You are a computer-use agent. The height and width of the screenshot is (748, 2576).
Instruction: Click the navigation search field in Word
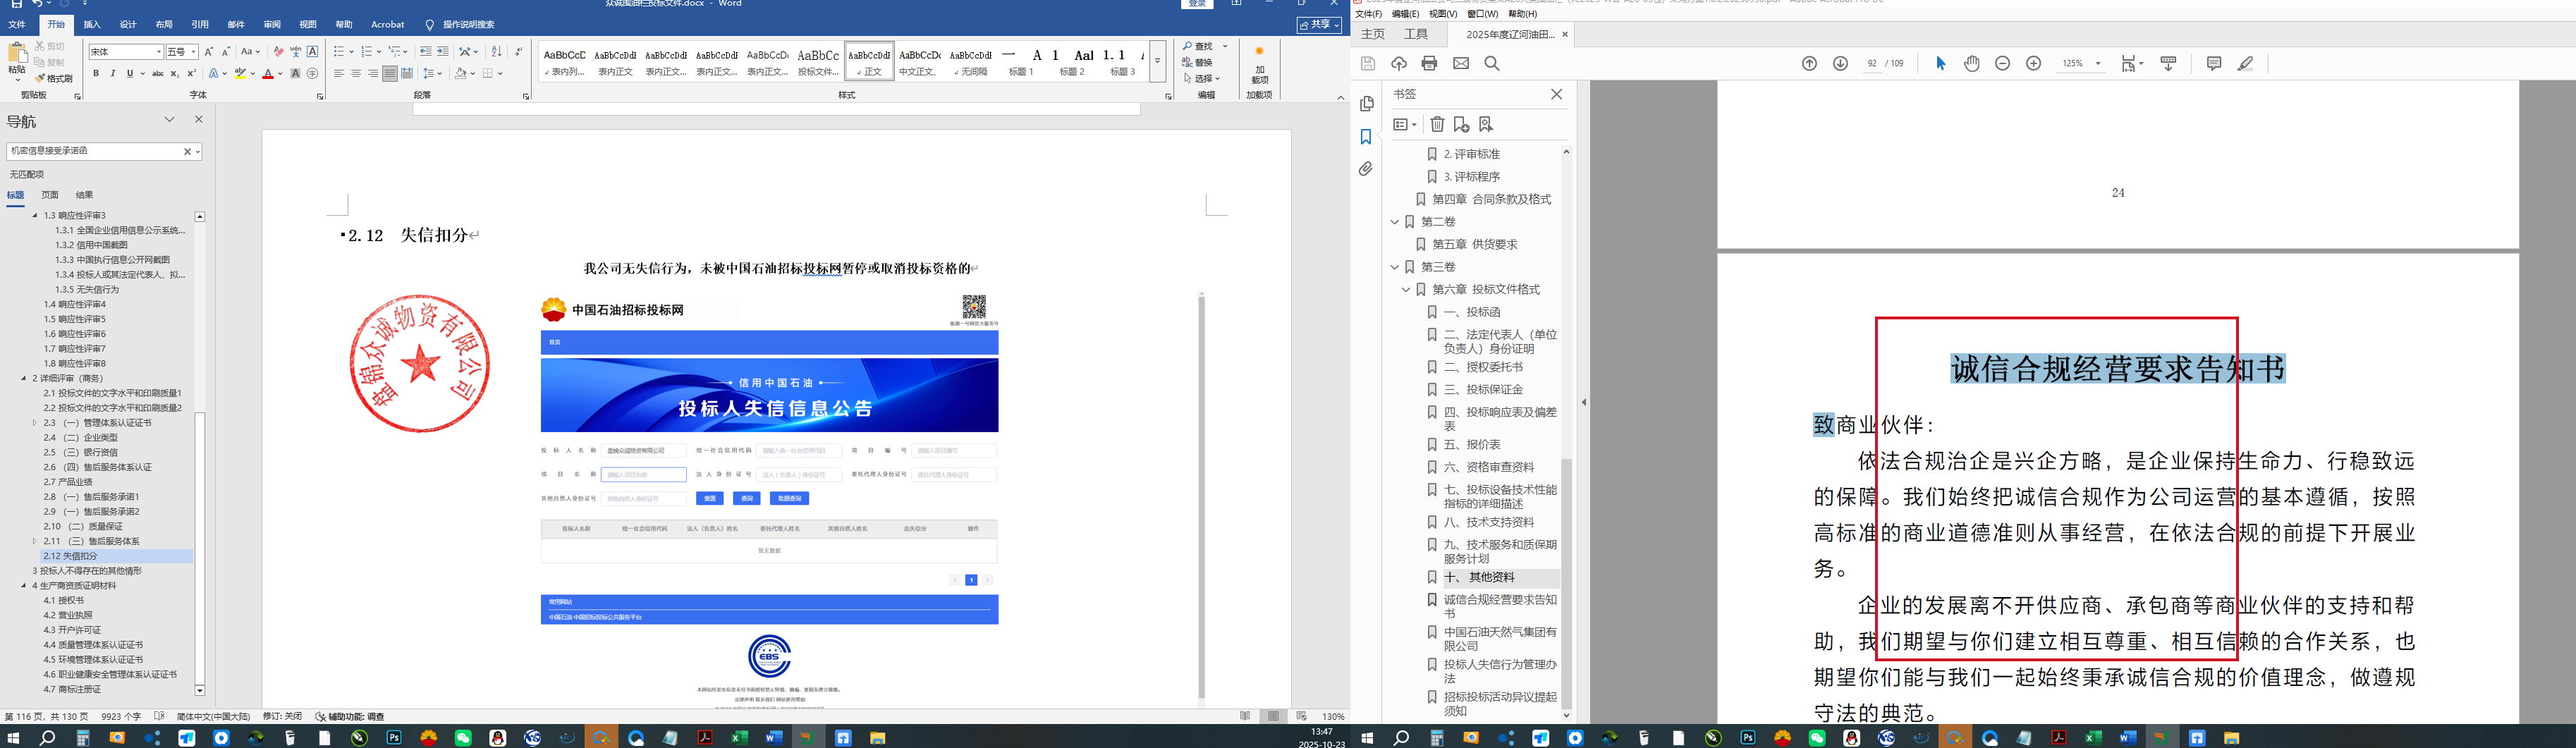[x=94, y=152]
